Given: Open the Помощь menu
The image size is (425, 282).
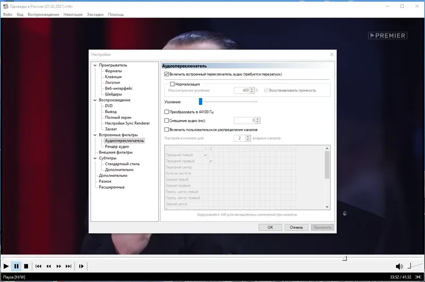Looking at the screenshot, I should pos(116,14).
